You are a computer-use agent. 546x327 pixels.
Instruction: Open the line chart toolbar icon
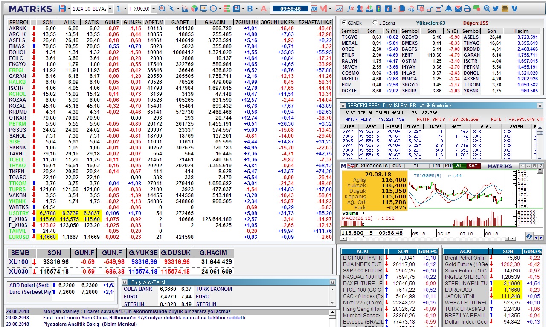point(339,9)
